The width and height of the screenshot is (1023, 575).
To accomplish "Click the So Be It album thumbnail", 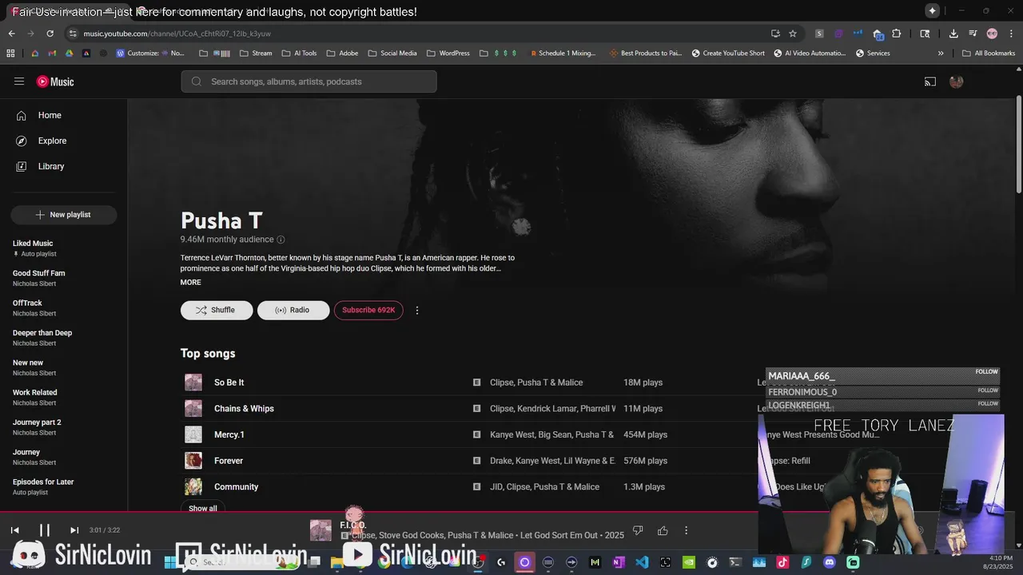I will coord(193,383).
